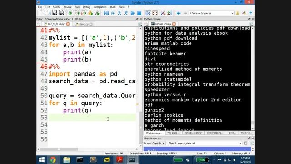291x164 pixels.
Task: Click the Run selection icon
Action: point(90,13)
